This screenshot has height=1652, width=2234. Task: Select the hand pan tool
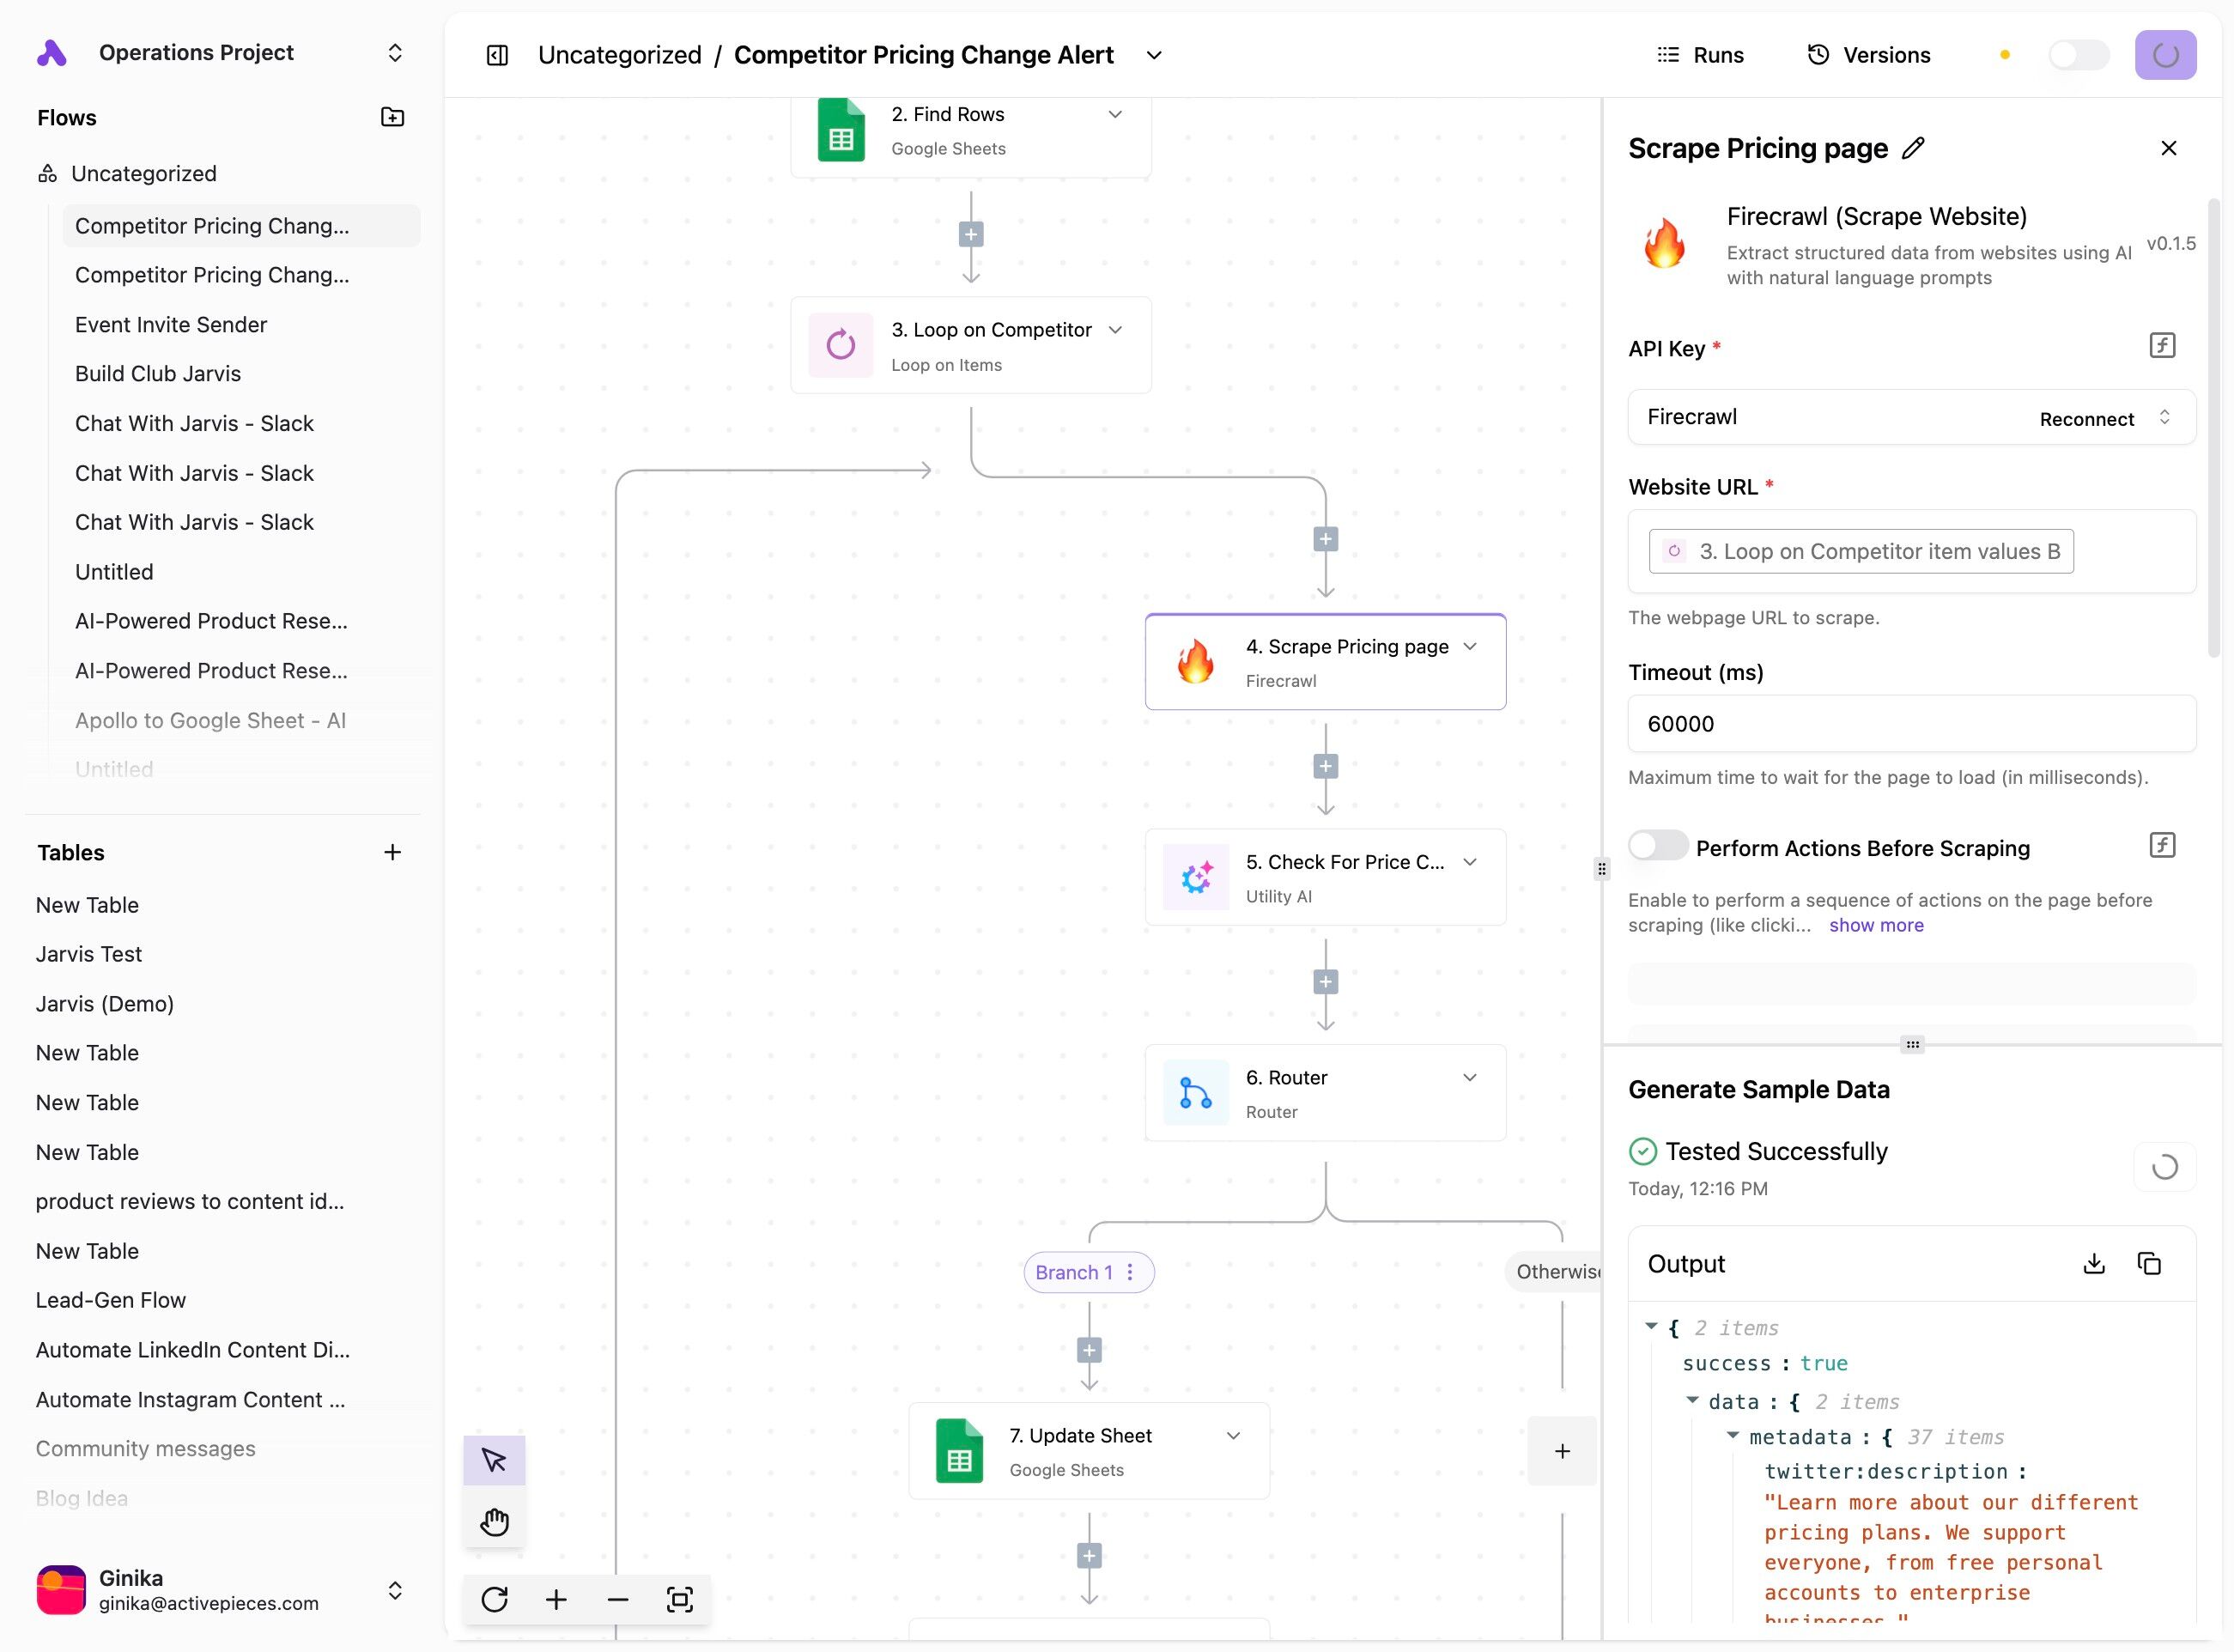click(x=494, y=1522)
